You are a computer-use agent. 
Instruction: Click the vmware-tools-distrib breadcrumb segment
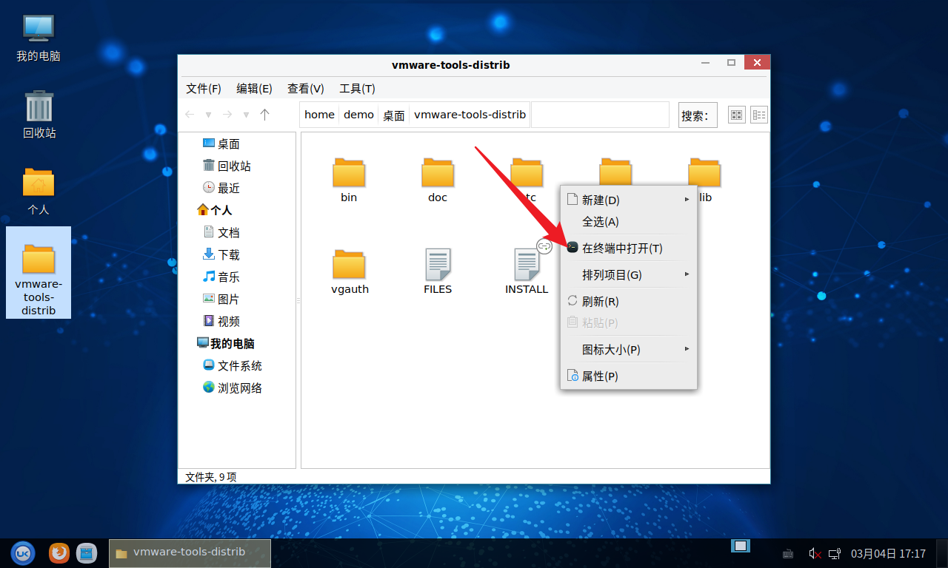pos(470,115)
